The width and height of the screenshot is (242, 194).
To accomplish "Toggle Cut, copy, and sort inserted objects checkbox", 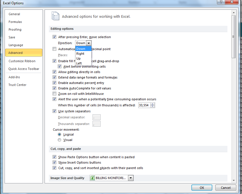I will [x=54, y=168].
